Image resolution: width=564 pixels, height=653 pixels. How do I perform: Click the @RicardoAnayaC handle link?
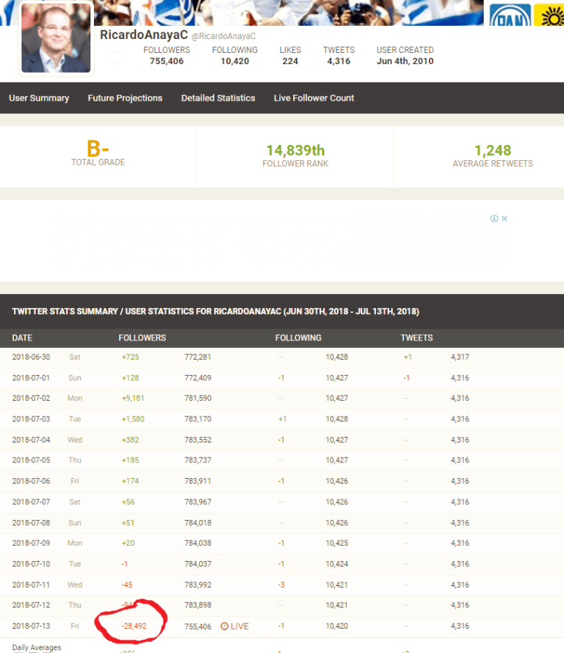pyautogui.click(x=223, y=36)
